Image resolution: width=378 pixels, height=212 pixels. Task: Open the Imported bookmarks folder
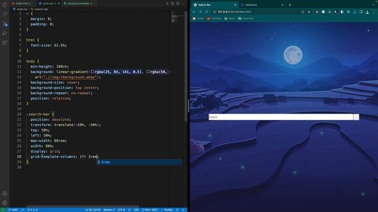246,18
